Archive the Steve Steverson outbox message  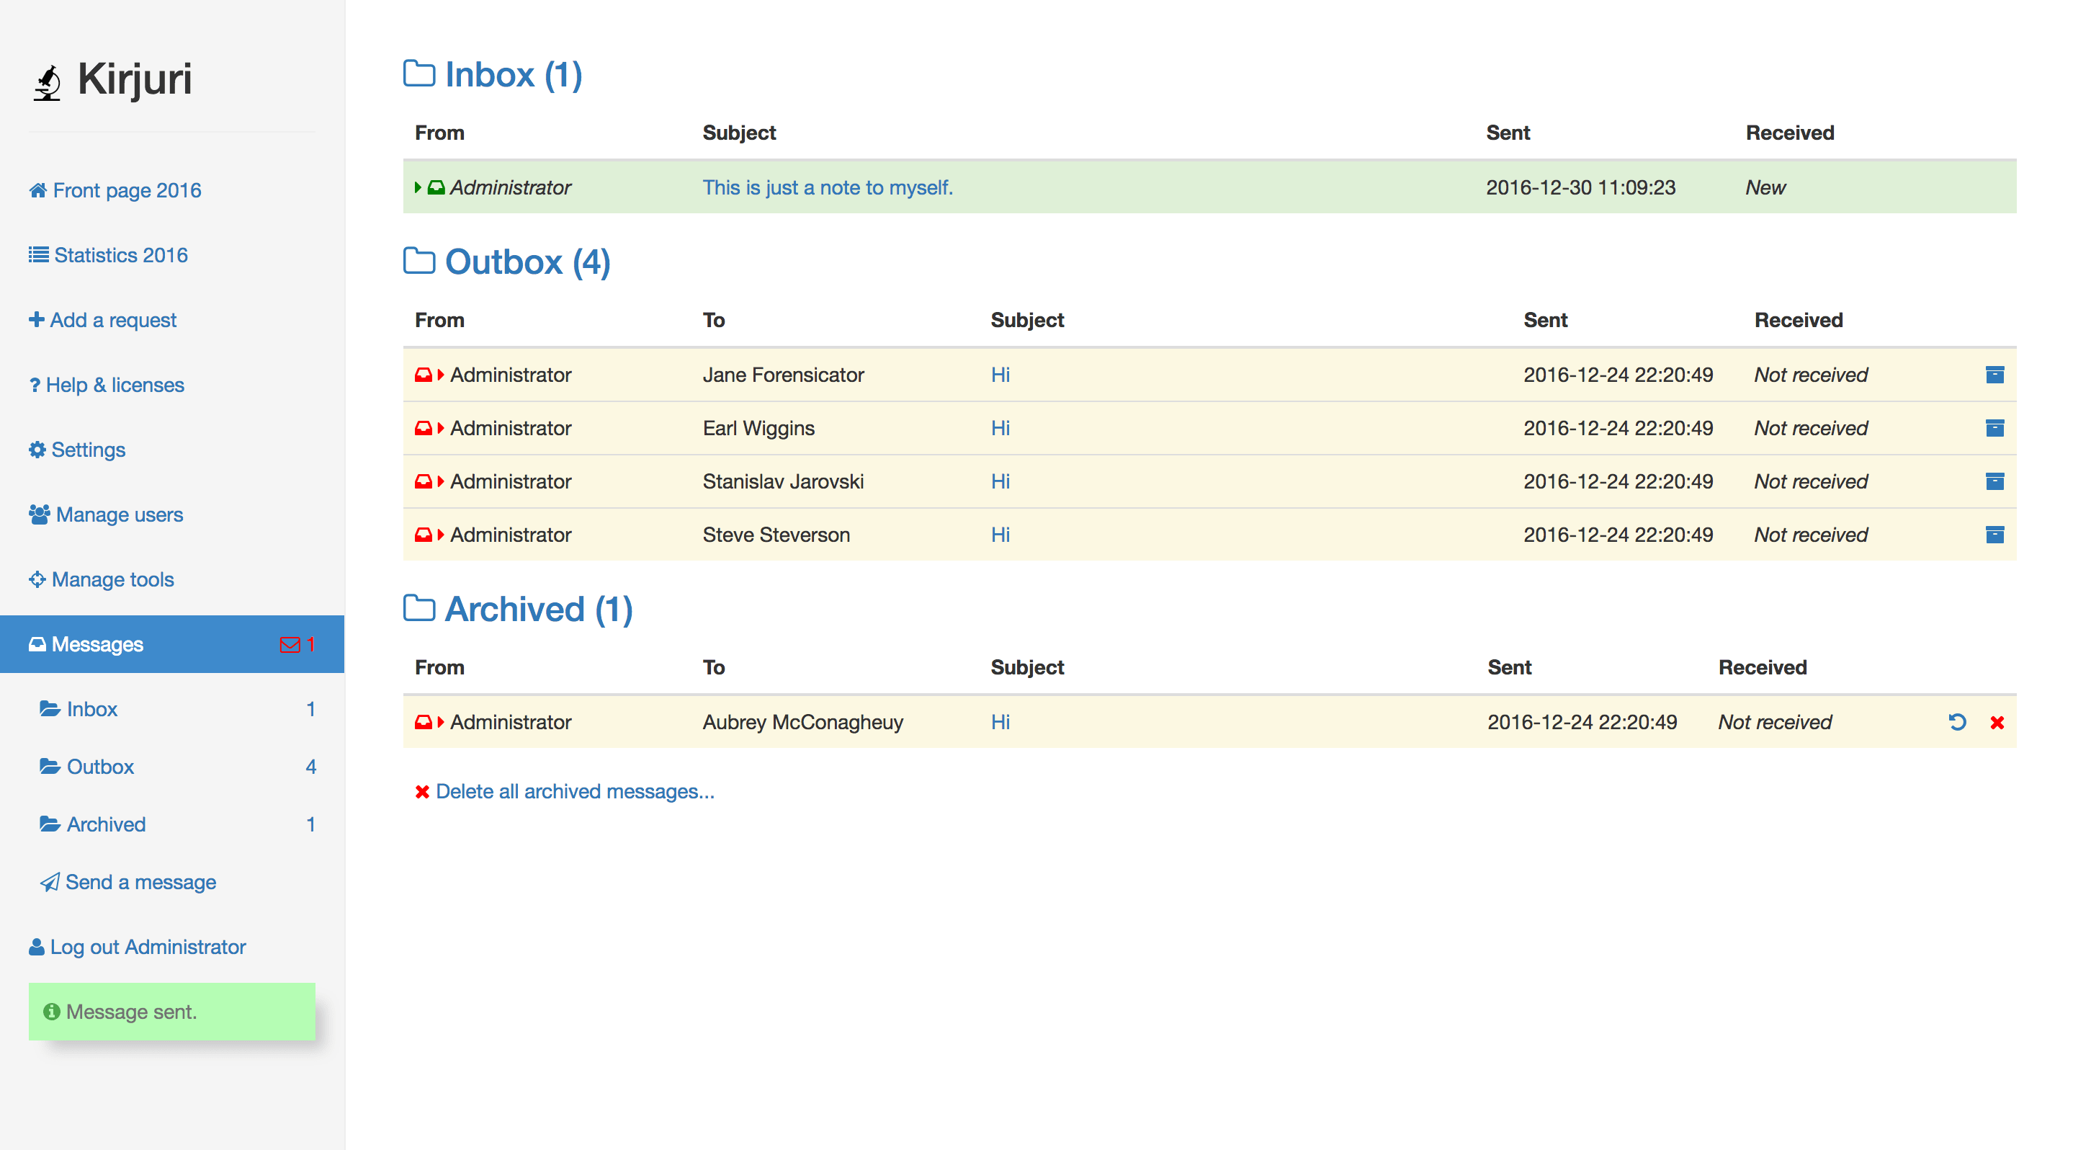click(x=1994, y=535)
